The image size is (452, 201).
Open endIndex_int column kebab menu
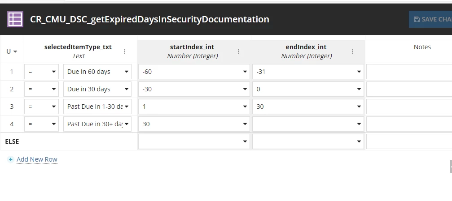(352, 51)
